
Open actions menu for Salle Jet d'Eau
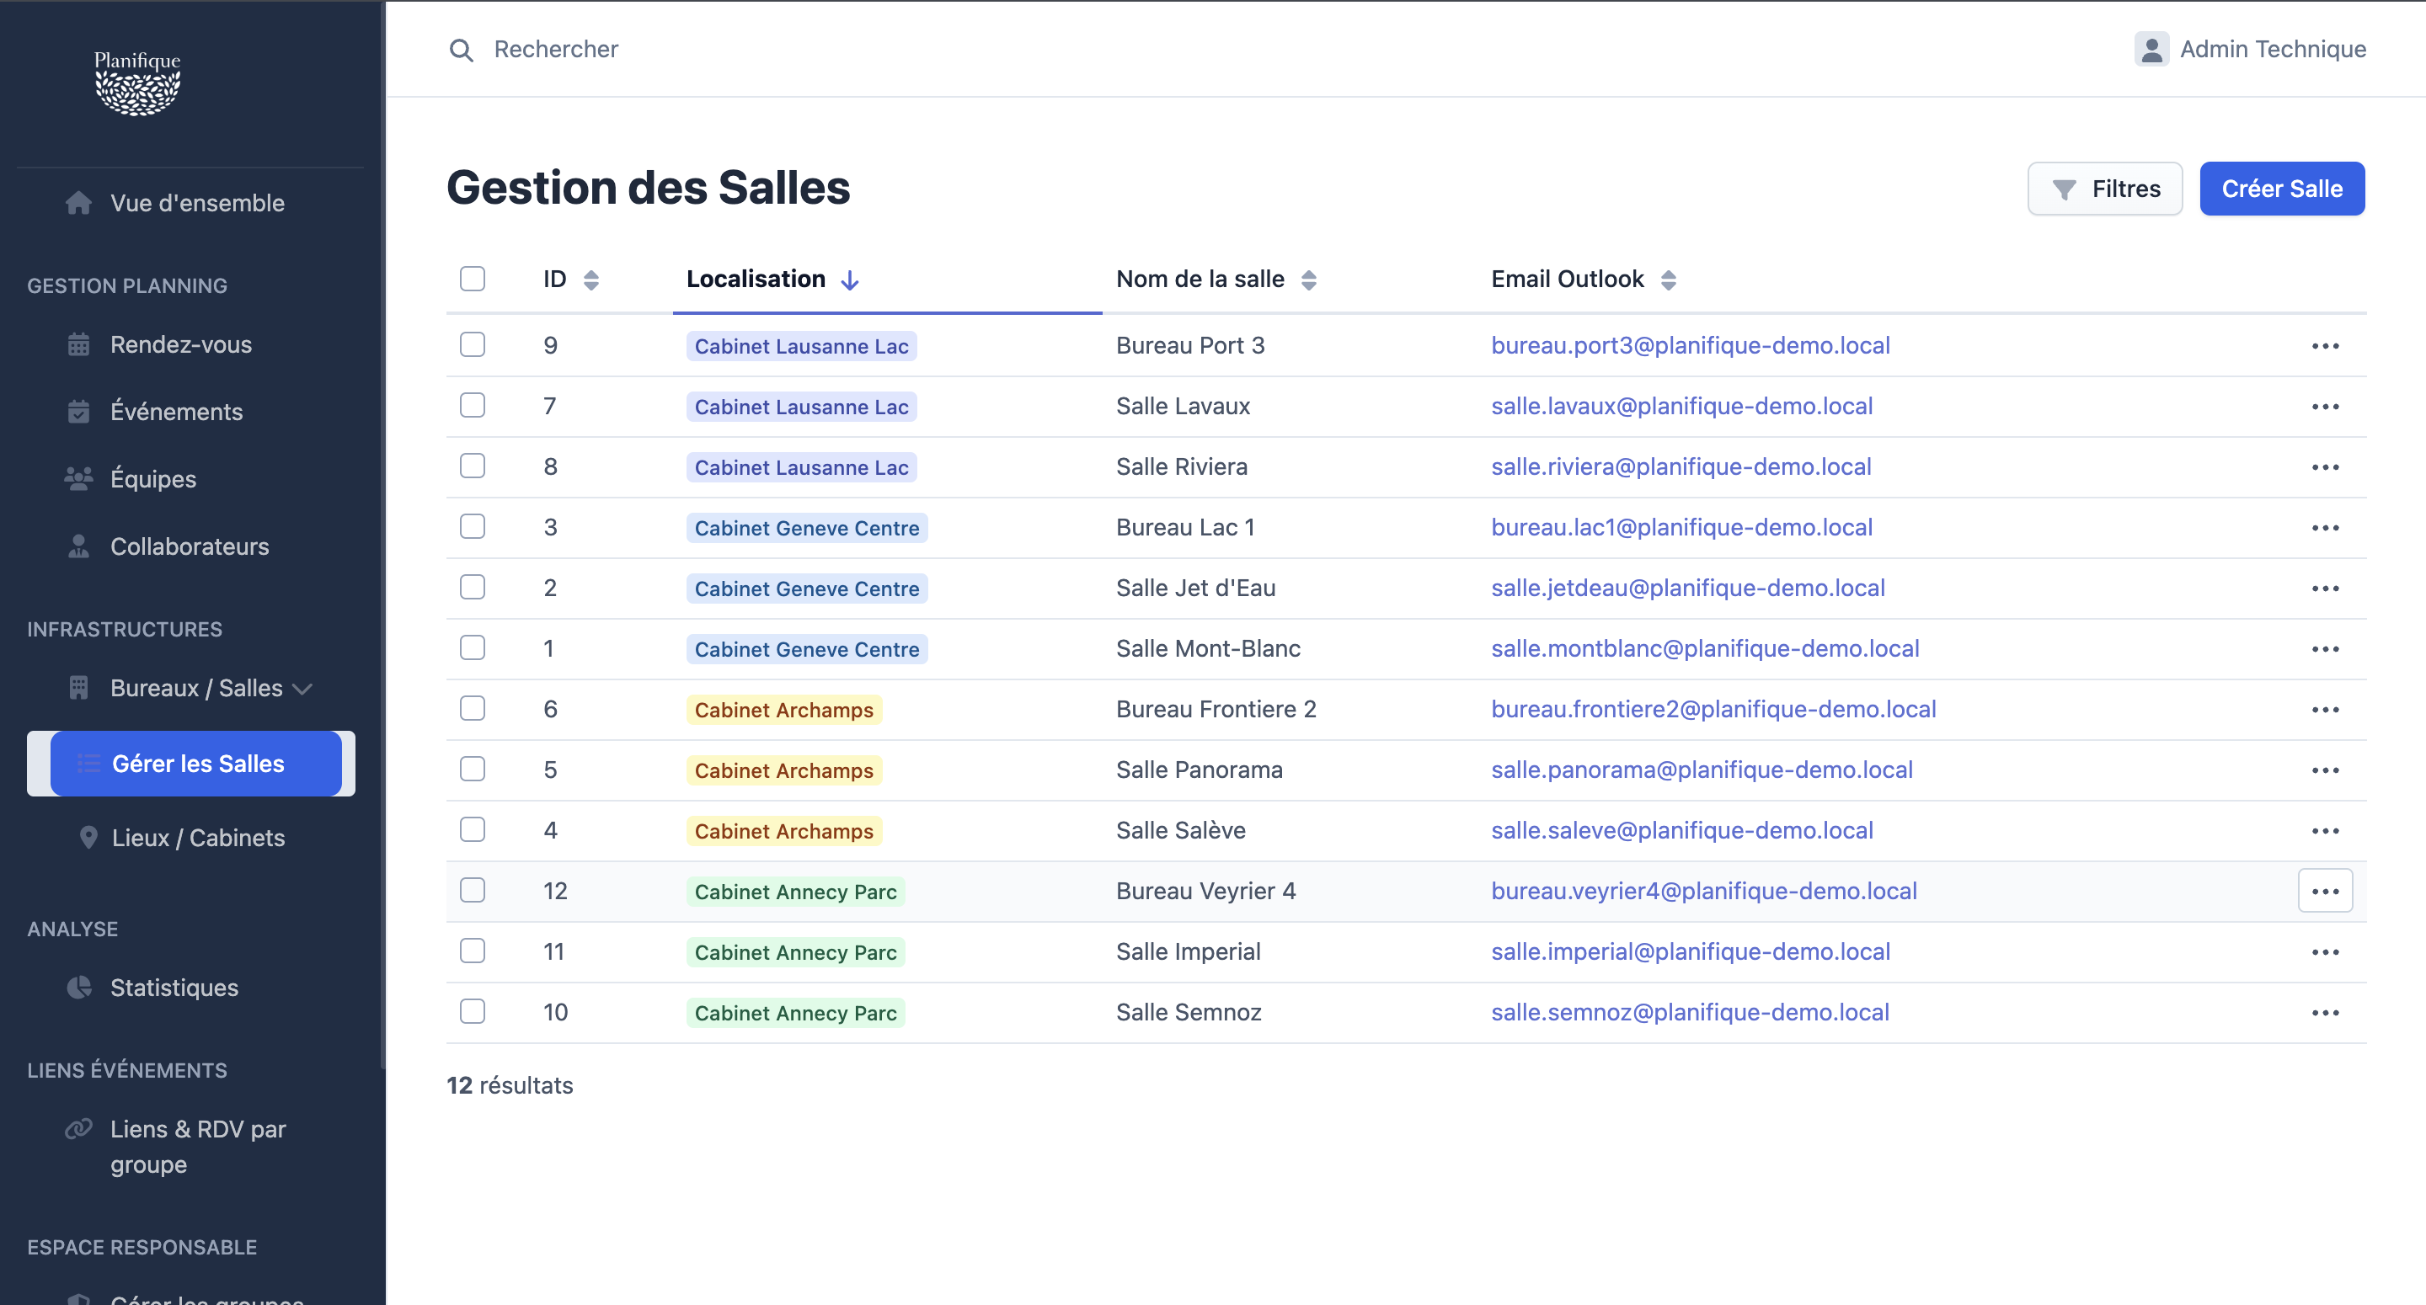click(2324, 589)
